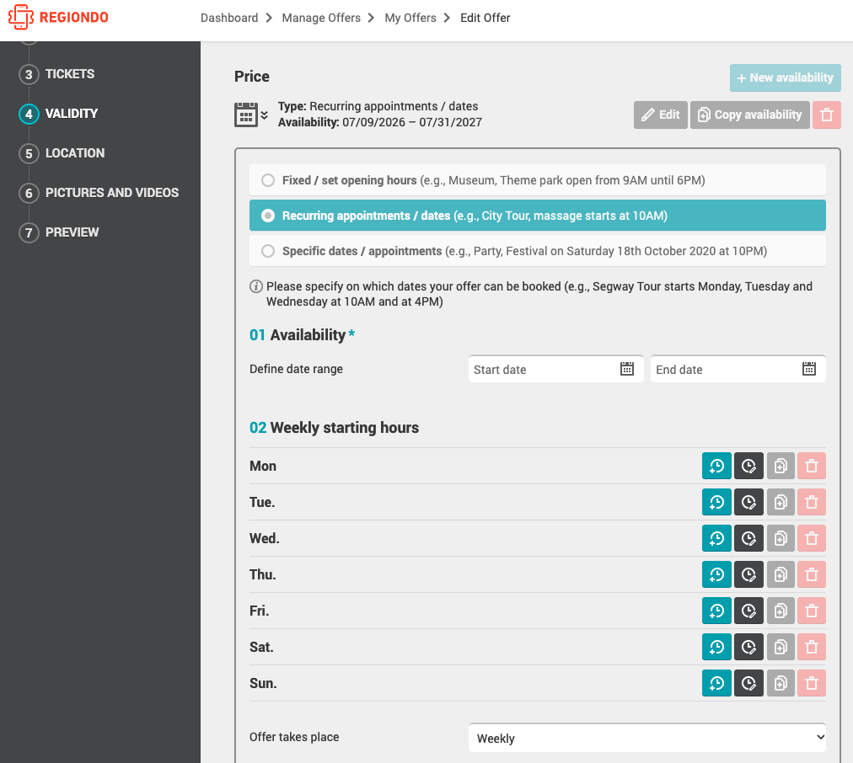Focus the End date field
Viewport: 853px width, 763px height.
pyautogui.click(x=738, y=369)
